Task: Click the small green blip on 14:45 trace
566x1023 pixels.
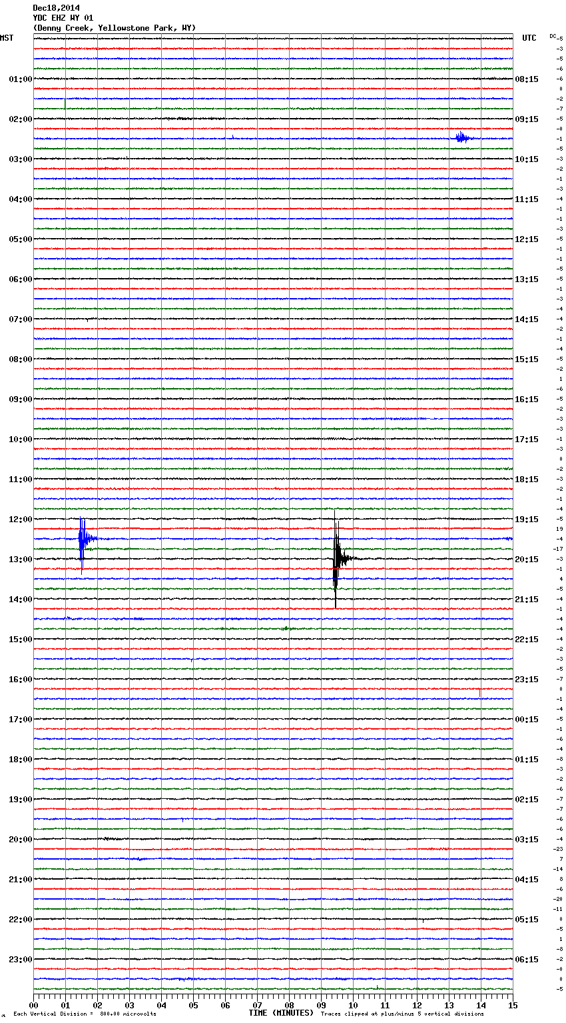Action: coord(286,628)
